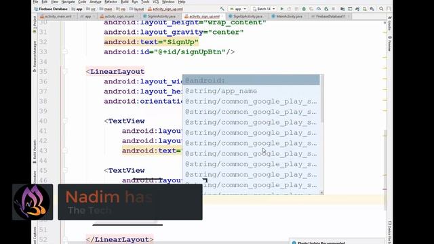The width and height of the screenshot is (434, 244).
Task: Open the Batch 14 device dropdown
Action: click(264, 9)
